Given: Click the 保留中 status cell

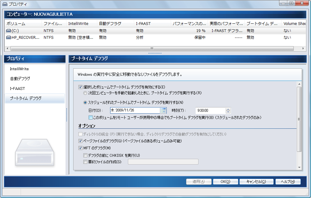Looking at the screenshot, I should [200, 37].
